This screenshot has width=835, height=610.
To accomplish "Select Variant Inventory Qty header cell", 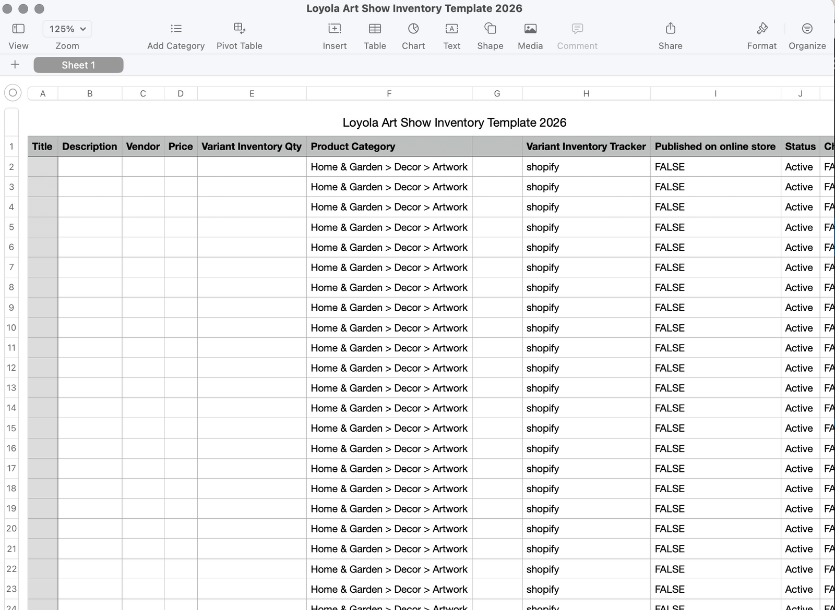I will pos(252,147).
